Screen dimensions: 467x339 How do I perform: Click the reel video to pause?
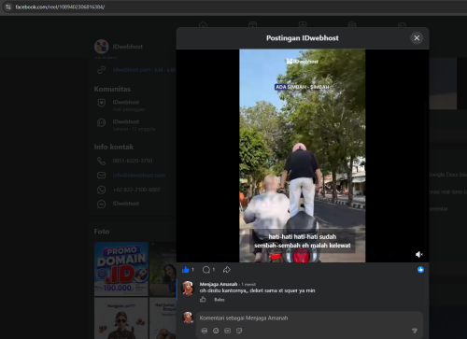click(x=303, y=156)
